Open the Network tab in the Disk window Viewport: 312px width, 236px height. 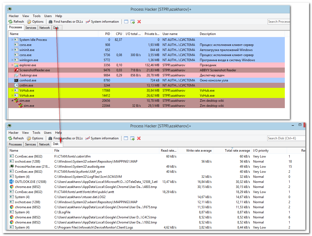pos(44,144)
